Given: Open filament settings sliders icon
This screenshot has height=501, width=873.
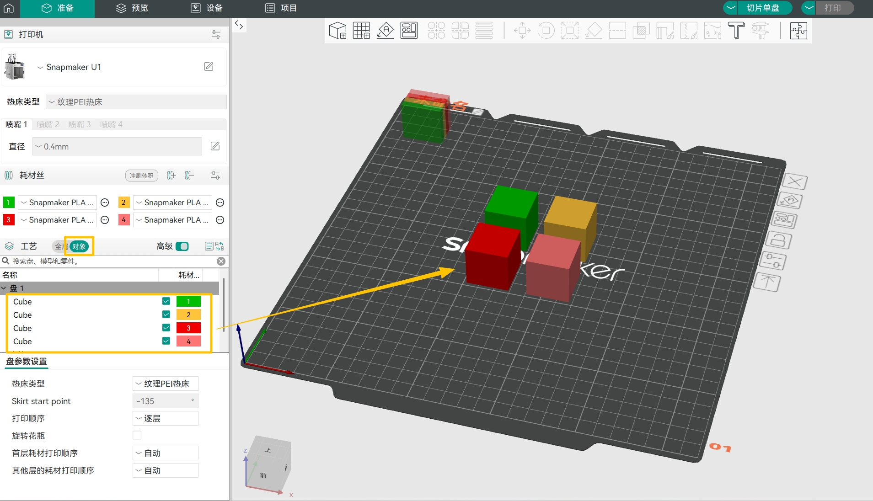Looking at the screenshot, I should (215, 176).
